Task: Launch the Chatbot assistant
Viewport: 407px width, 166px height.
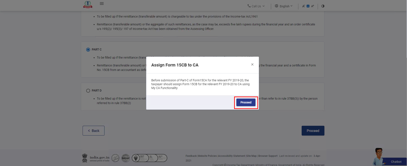Action: tap(396, 162)
